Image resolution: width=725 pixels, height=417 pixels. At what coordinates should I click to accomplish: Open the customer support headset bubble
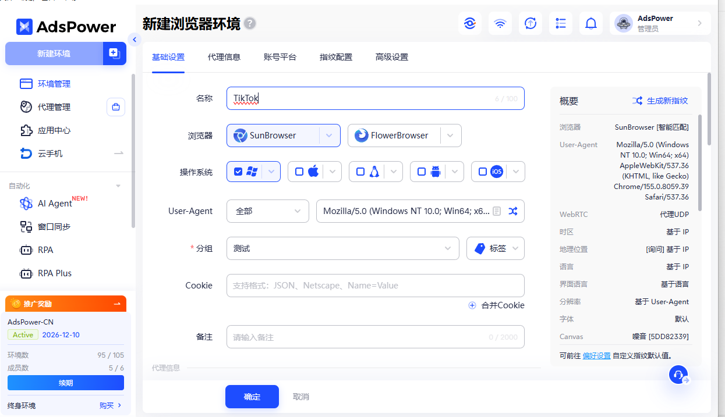coord(678,375)
